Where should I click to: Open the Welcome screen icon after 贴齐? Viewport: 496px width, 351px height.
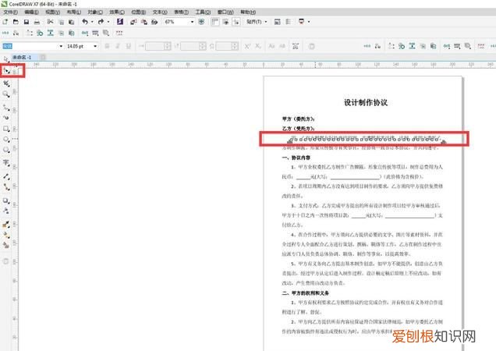tap(278, 22)
